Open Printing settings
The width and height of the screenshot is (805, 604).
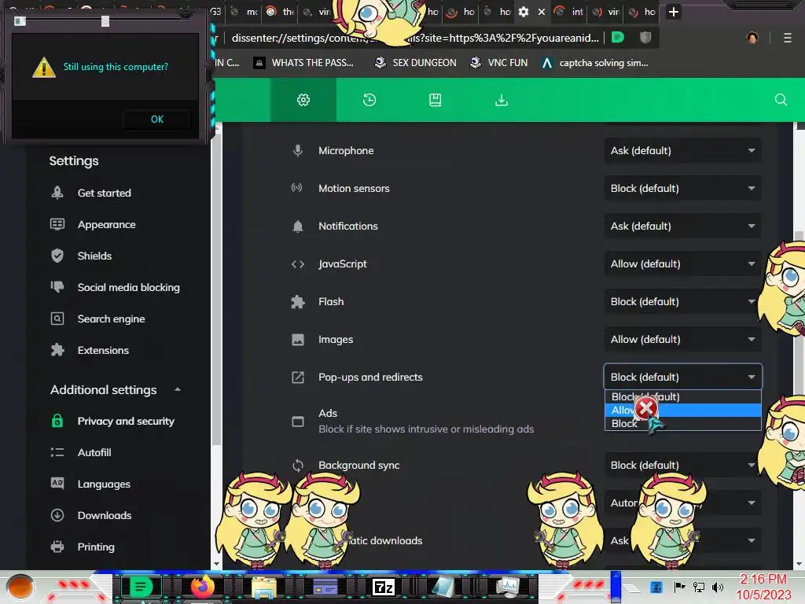coord(95,547)
